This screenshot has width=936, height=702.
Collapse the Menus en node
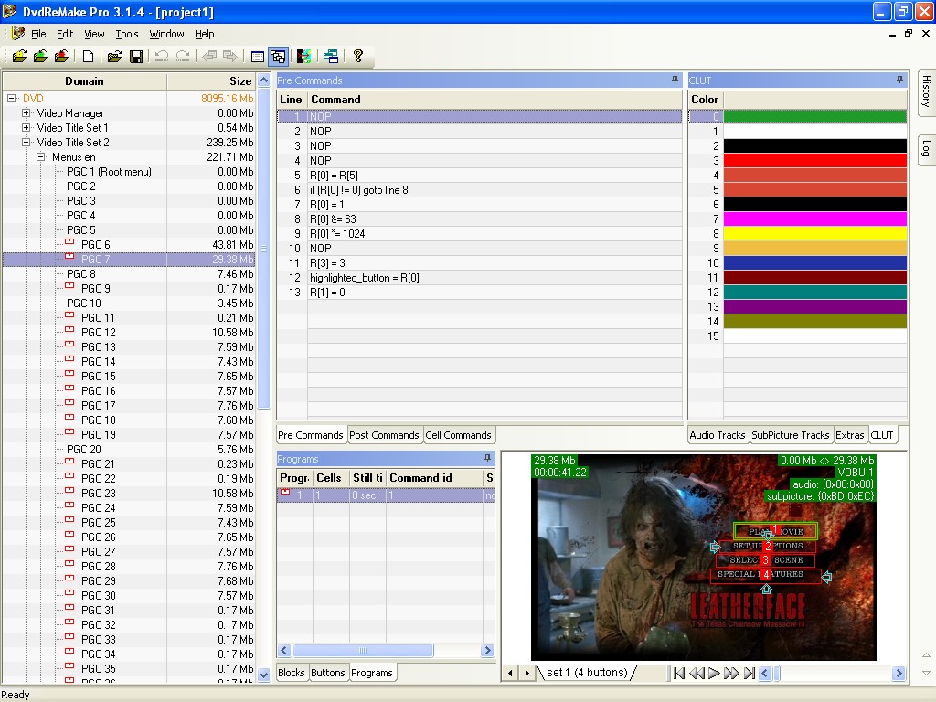pos(40,157)
